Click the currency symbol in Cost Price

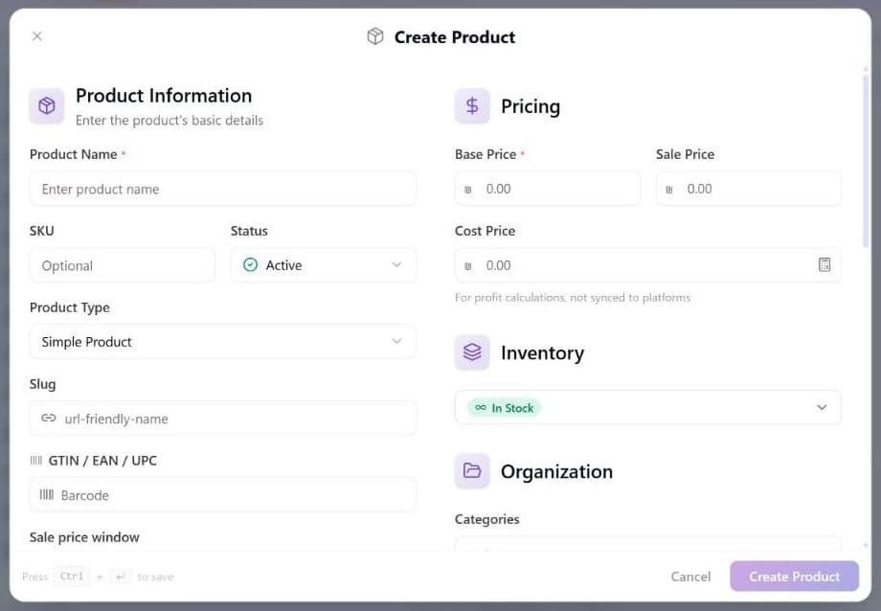pyautogui.click(x=468, y=266)
